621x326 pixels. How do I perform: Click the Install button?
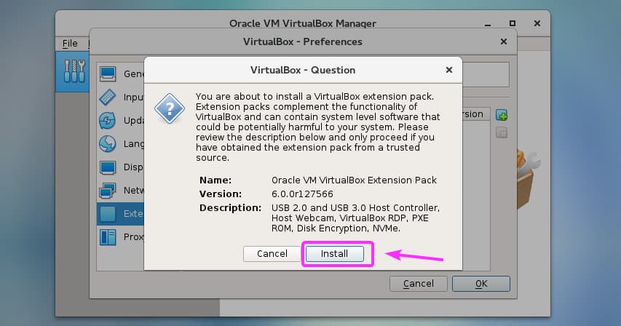(336, 254)
